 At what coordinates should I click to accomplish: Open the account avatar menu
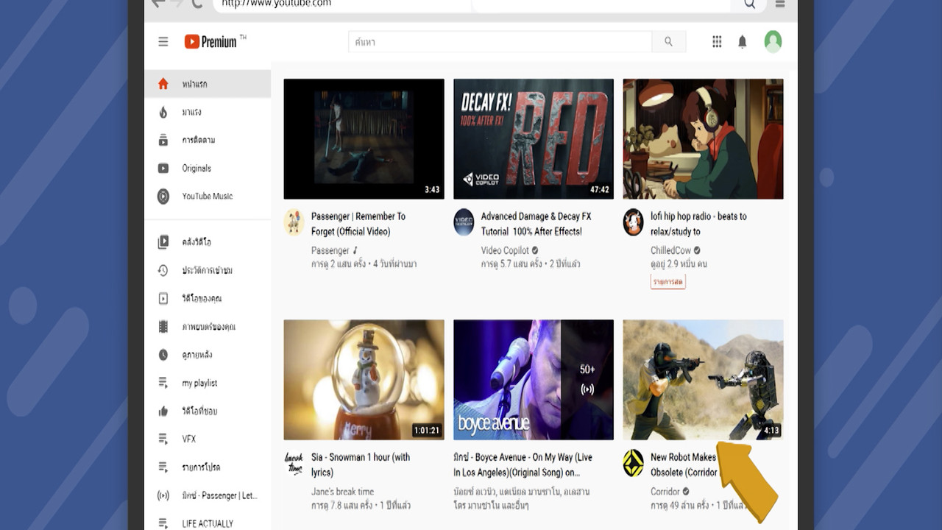click(x=773, y=41)
